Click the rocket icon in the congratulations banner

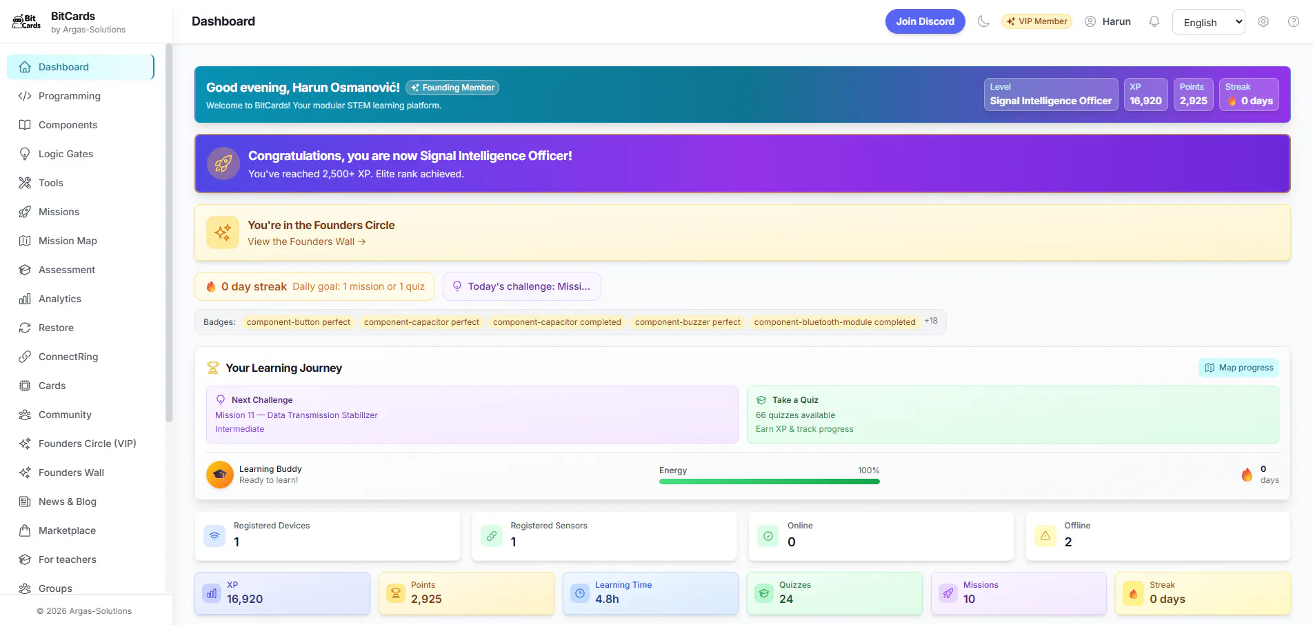pyautogui.click(x=223, y=163)
